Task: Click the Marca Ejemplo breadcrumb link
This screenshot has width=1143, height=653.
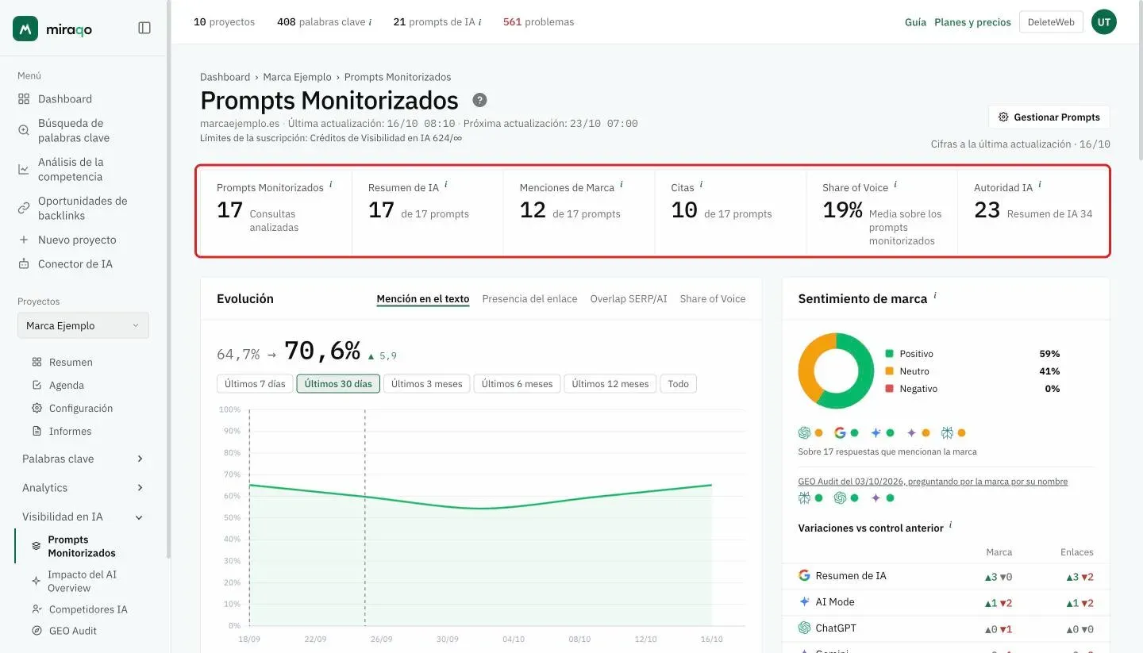Action: 298,77
